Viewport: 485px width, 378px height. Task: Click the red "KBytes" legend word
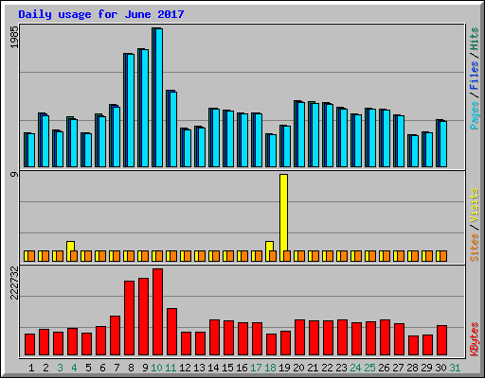474,339
